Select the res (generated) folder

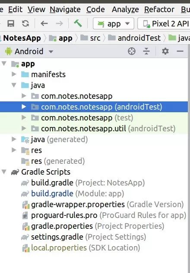[94, 161]
